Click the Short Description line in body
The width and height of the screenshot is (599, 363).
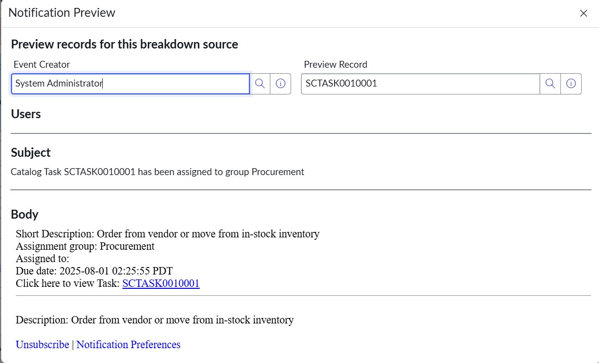click(x=168, y=234)
